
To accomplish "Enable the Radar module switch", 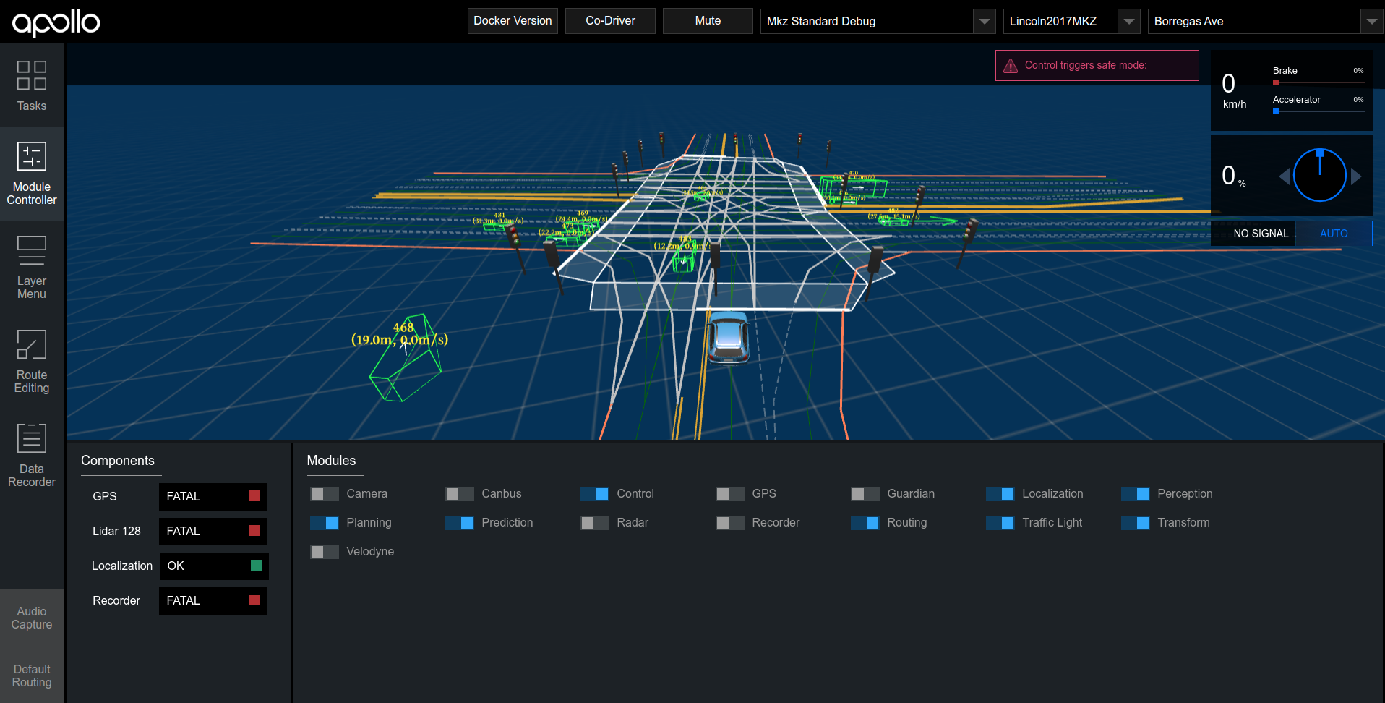I will (x=595, y=523).
